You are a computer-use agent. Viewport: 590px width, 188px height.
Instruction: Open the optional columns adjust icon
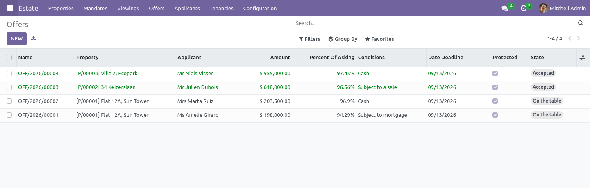(582, 58)
